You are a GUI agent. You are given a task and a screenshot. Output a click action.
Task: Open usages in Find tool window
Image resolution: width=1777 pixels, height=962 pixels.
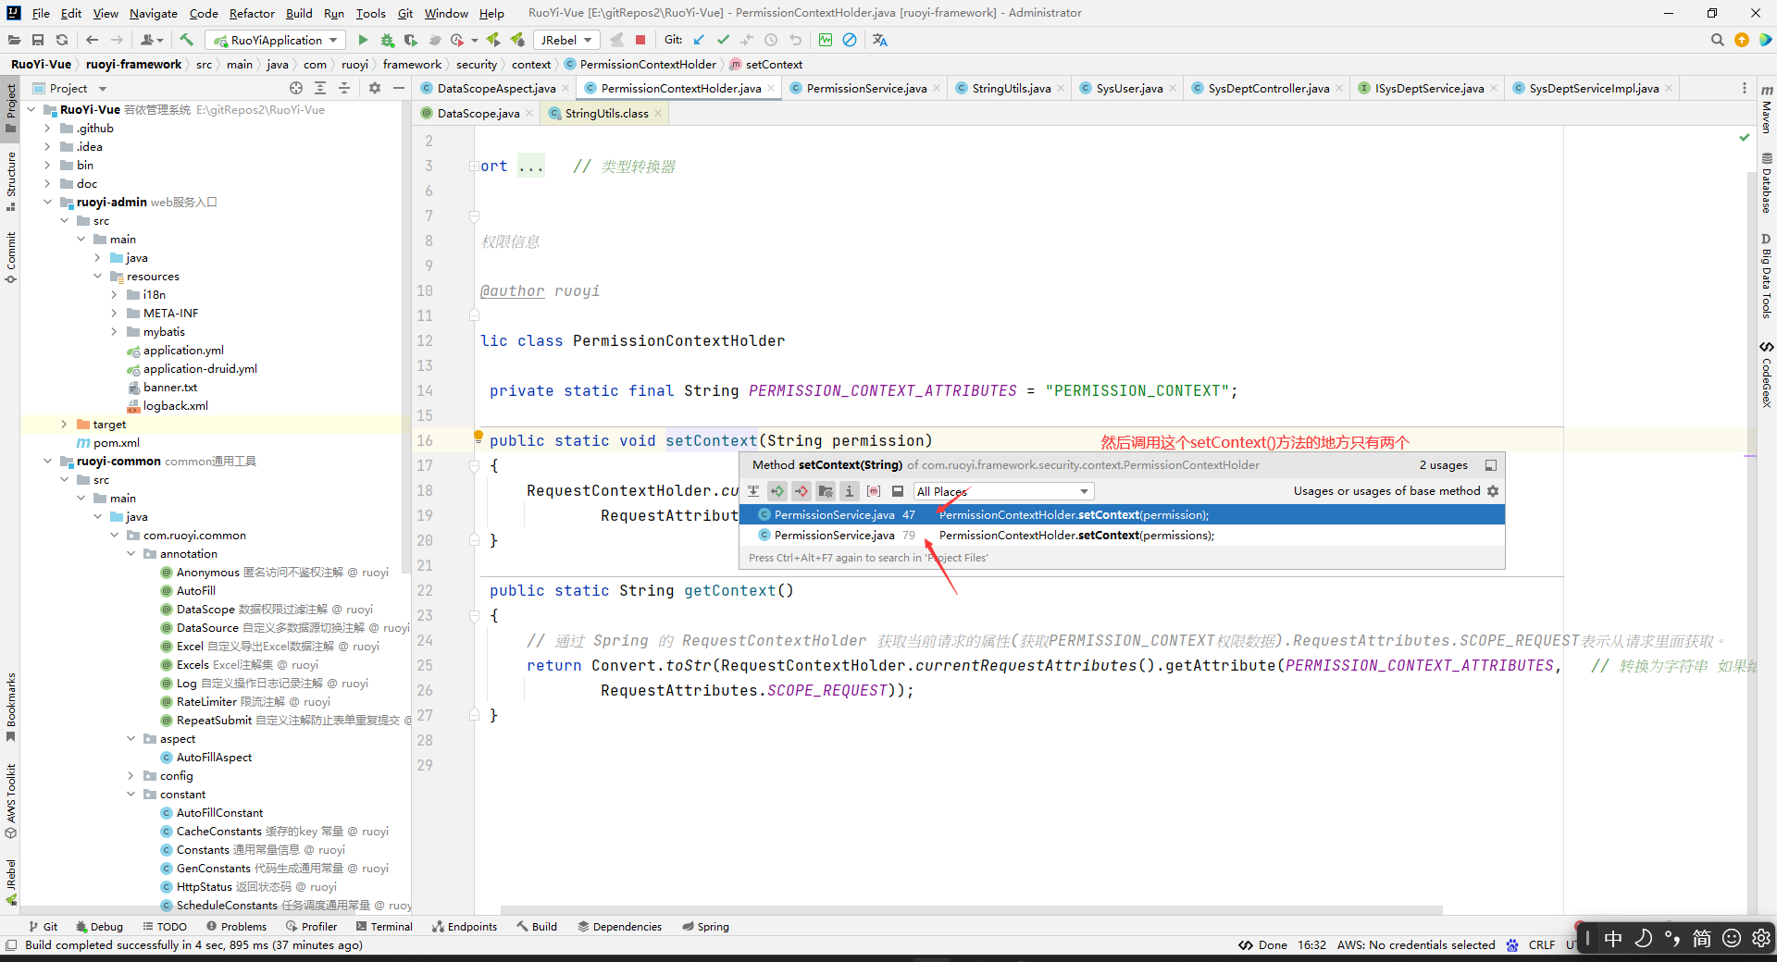1491,465
